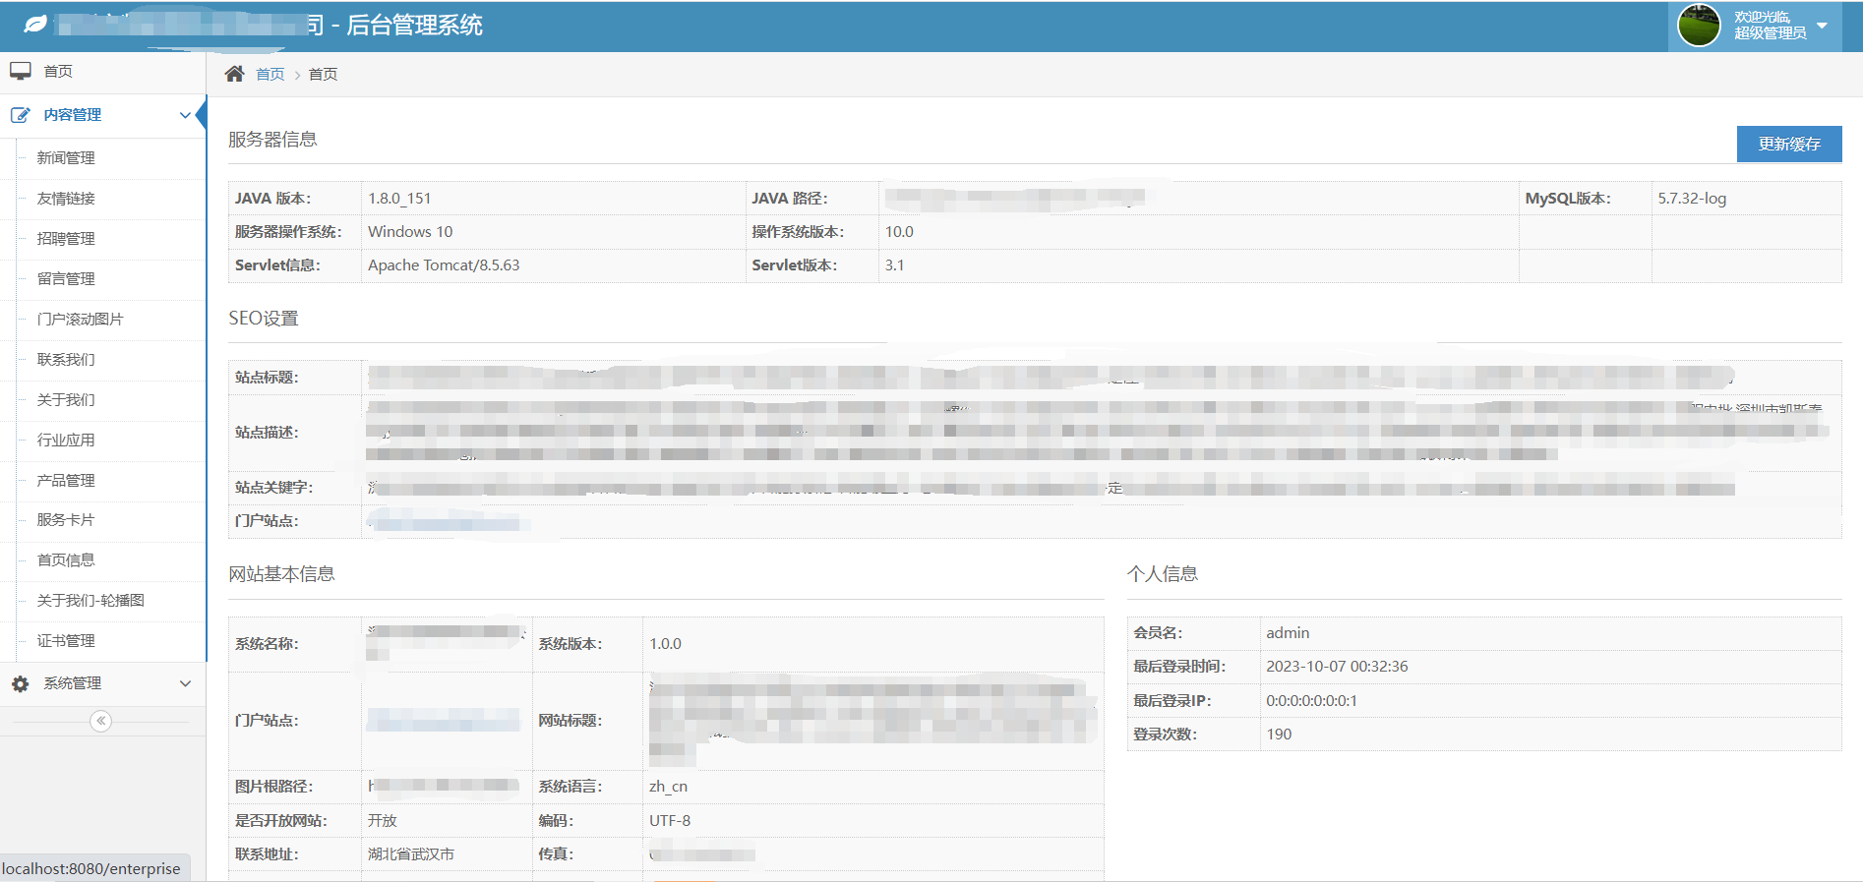Open 留言管理 in the sidebar
Viewport: 1863px width, 882px height.
pos(66,278)
